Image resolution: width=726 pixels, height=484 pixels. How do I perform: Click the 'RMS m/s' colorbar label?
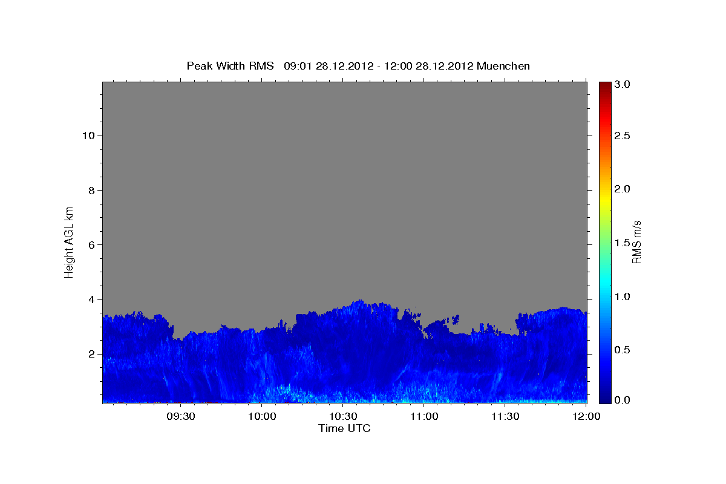[x=636, y=241]
